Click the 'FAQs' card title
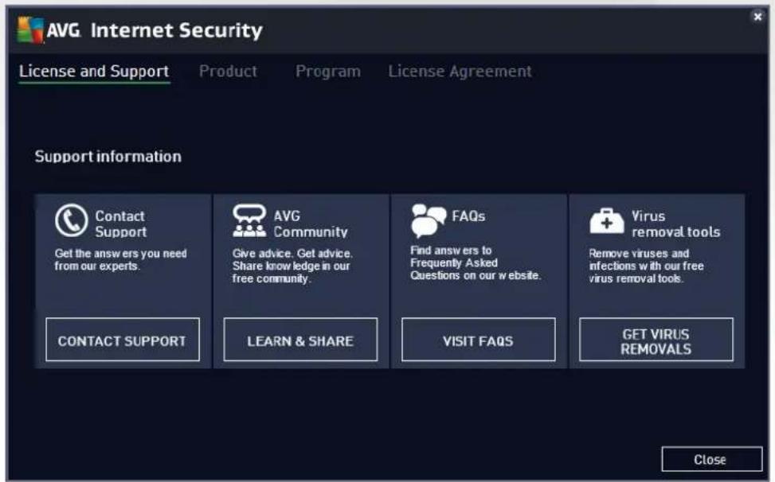 pyautogui.click(x=468, y=216)
